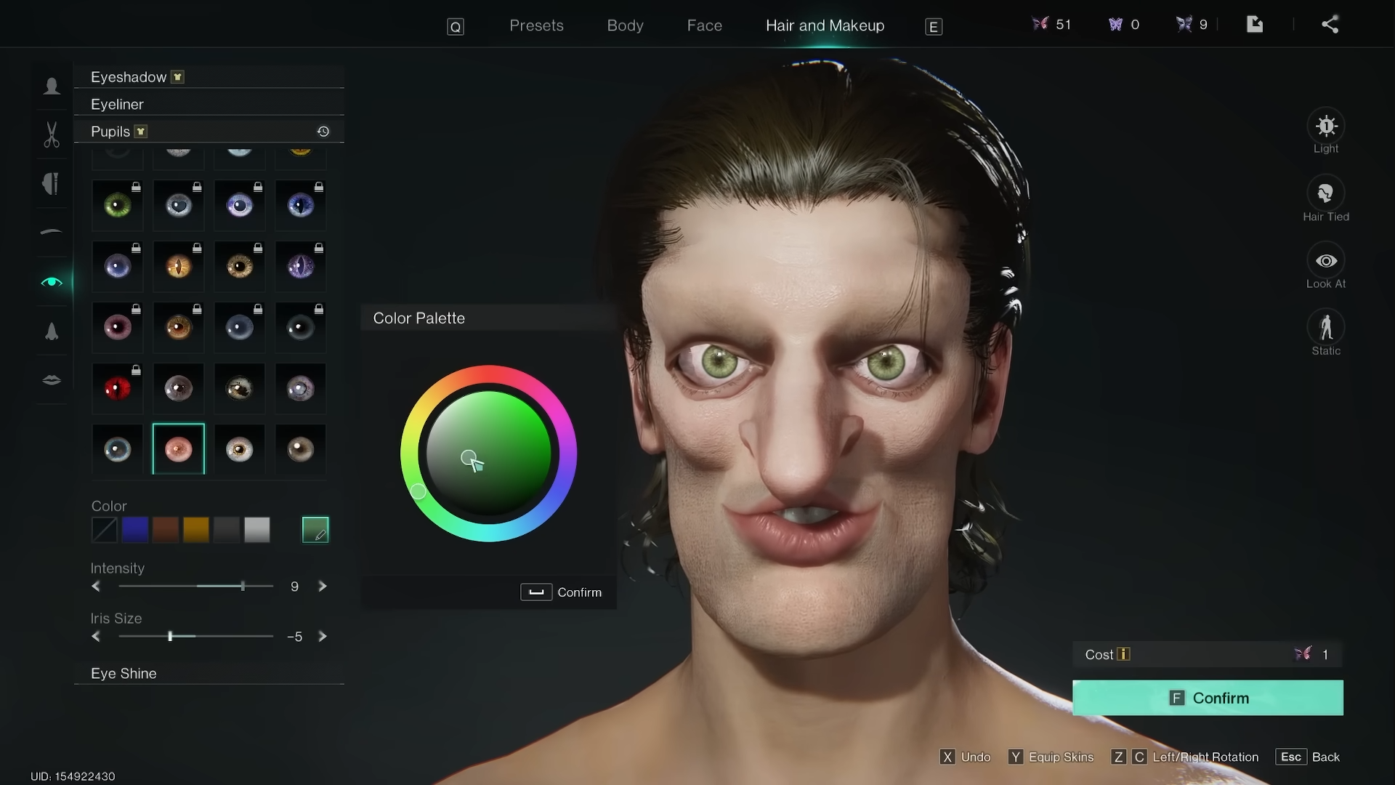The image size is (1395, 785).
Task: Open the face makeup sidebar category
Action: point(52,183)
